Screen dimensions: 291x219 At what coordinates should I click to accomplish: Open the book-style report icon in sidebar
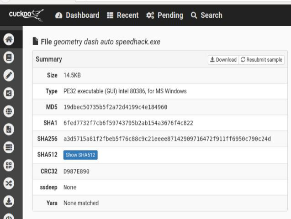coord(9,57)
